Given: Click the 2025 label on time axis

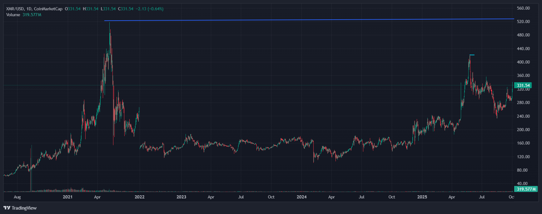Looking at the screenshot, I should click(422, 197).
